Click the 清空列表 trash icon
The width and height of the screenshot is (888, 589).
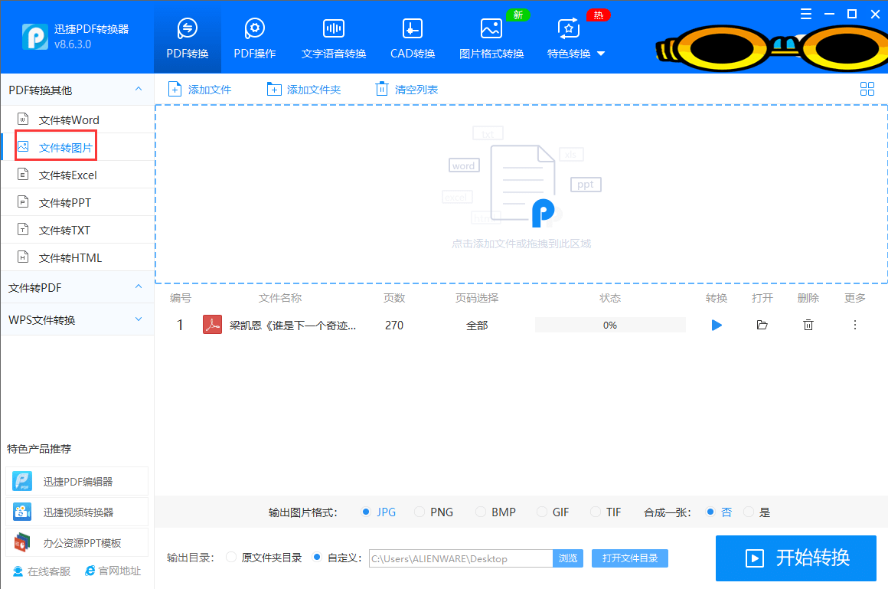click(x=382, y=89)
